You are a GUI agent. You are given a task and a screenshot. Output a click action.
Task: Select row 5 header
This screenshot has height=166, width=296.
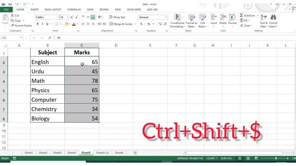coord(4,91)
